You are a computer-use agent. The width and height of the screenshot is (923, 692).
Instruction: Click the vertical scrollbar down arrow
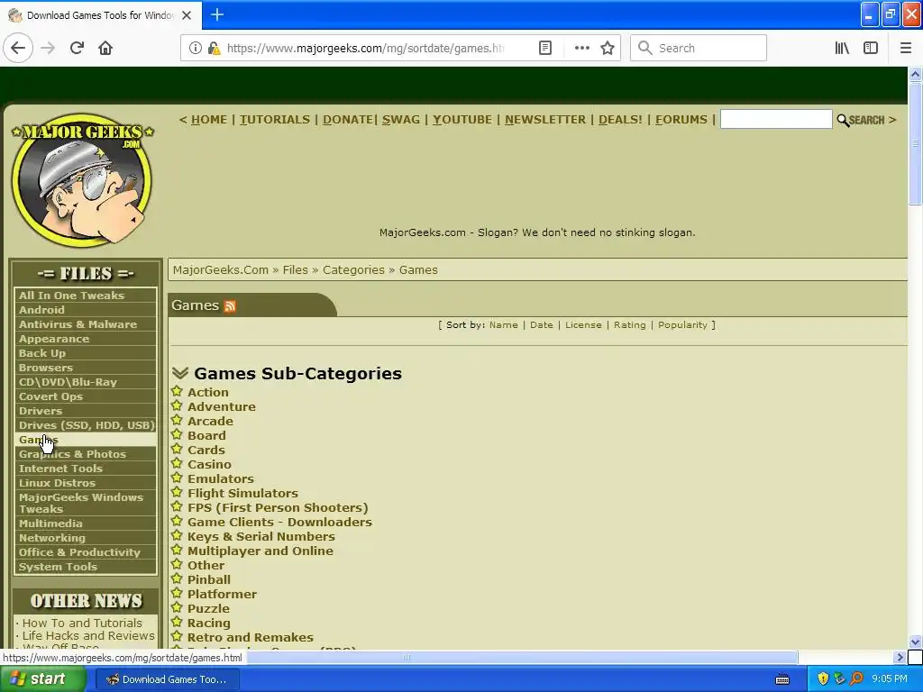915,642
